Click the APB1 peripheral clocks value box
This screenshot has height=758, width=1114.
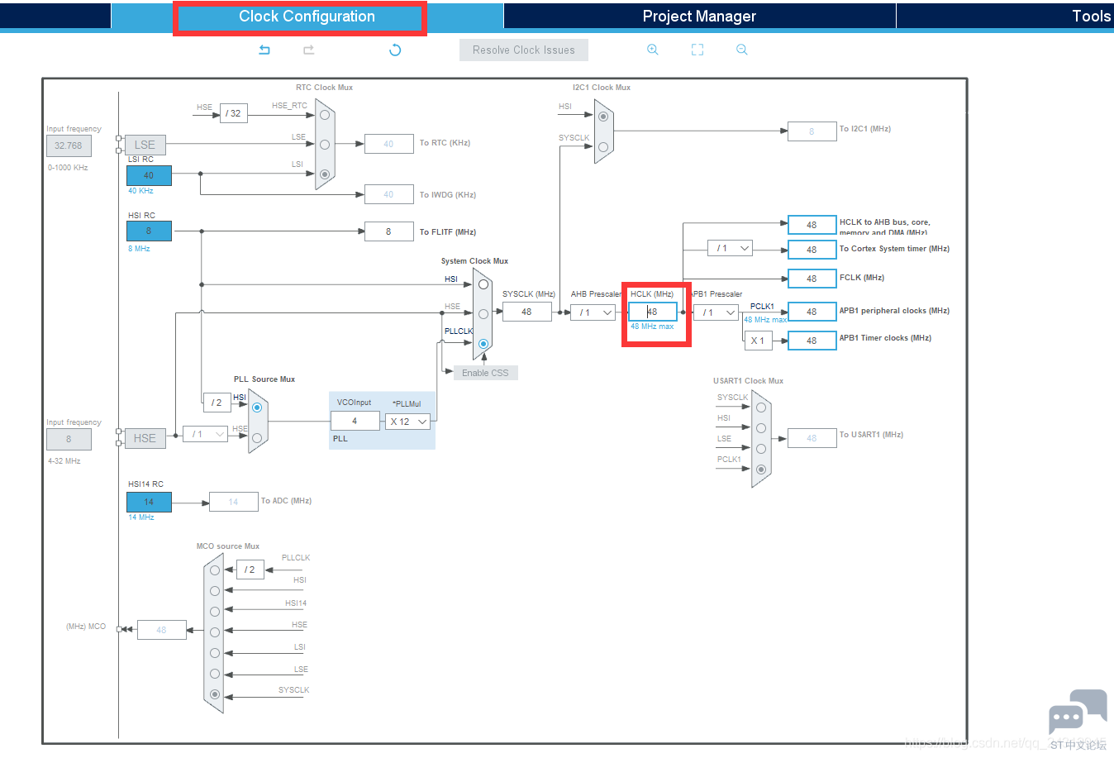tap(812, 312)
